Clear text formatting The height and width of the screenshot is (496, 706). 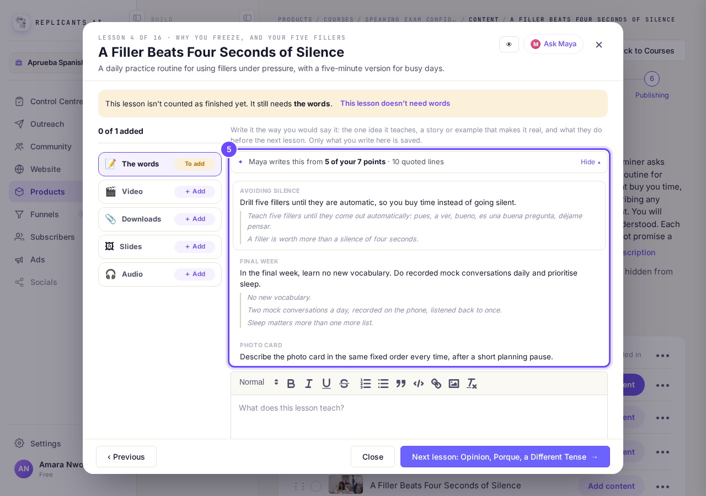coord(472,384)
